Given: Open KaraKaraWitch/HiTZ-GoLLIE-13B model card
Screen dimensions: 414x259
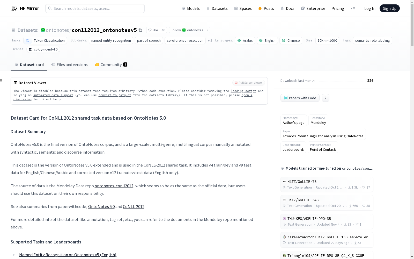Looking at the screenshot, I should click(327, 240).
